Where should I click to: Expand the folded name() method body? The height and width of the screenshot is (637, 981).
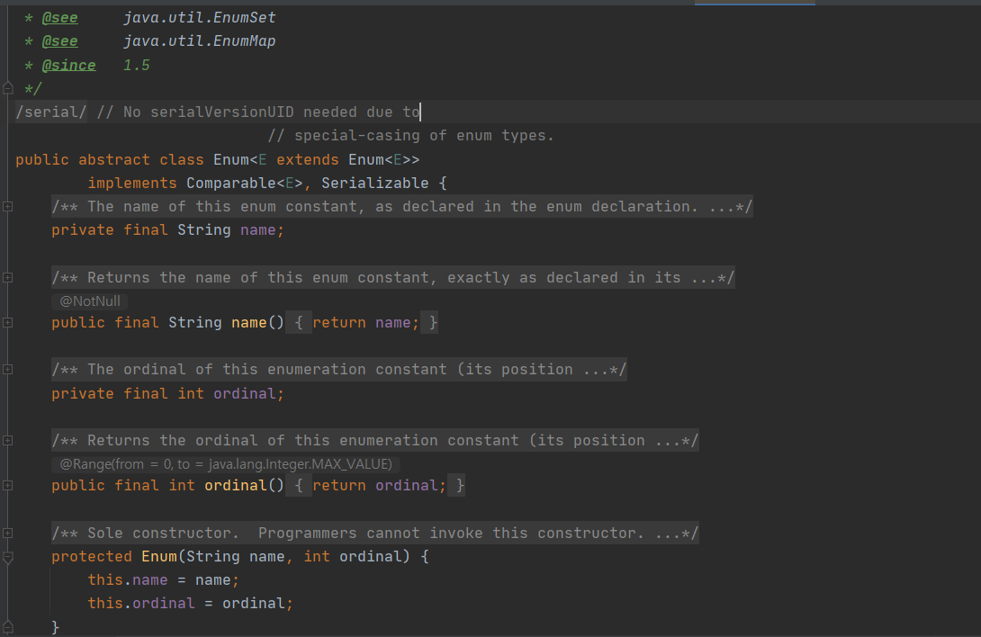[x=7, y=323]
